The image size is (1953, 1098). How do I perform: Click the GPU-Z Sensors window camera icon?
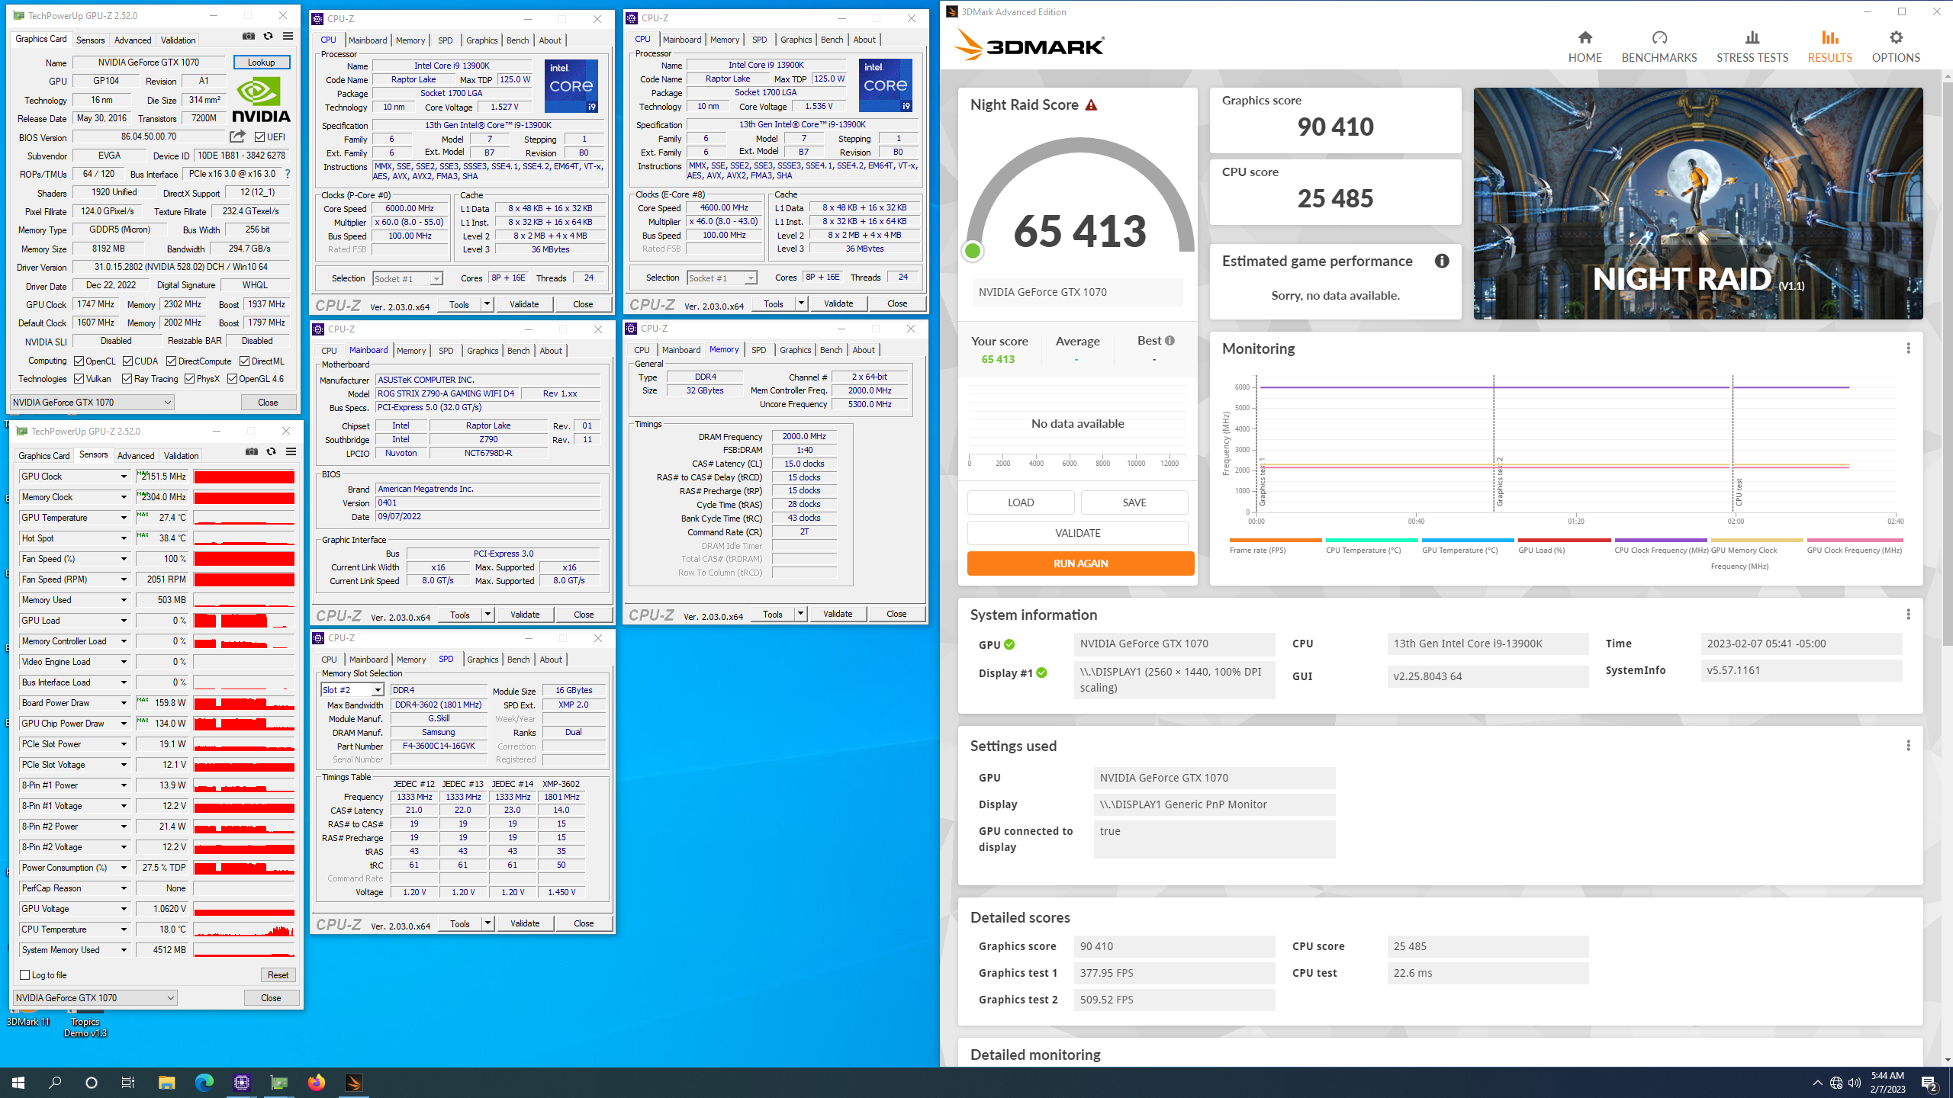[252, 451]
